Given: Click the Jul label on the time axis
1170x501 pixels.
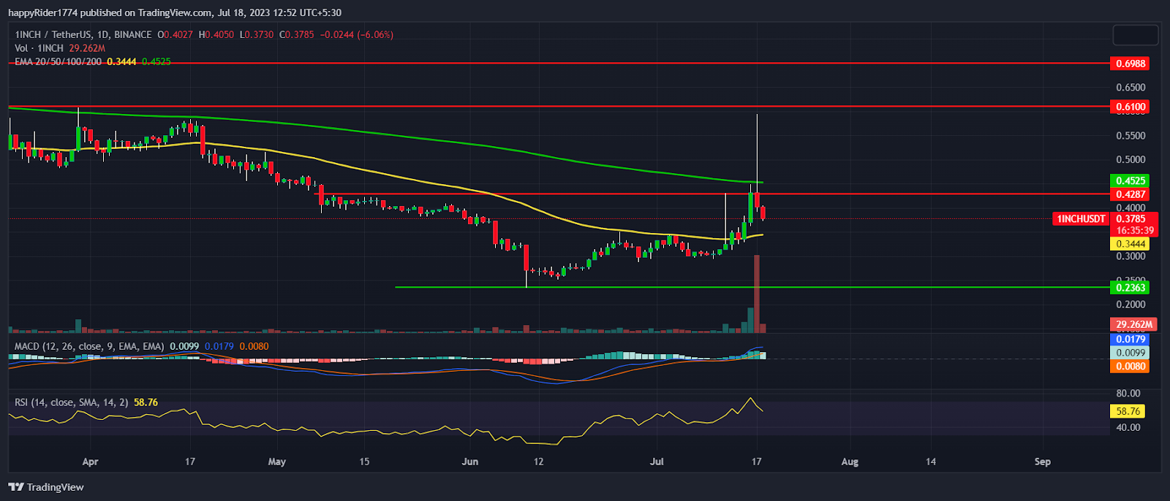Looking at the screenshot, I should coord(657,462).
